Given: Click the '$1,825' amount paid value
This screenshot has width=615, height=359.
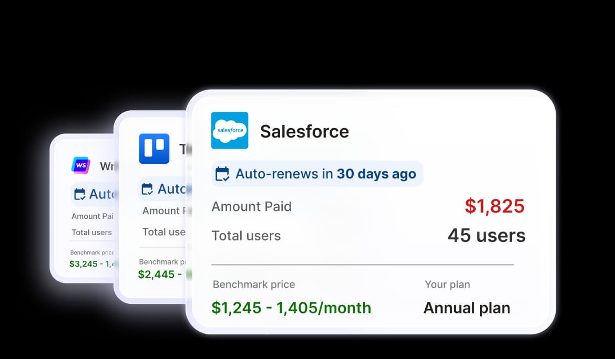Looking at the screenshot, I should tap(495, 206).
